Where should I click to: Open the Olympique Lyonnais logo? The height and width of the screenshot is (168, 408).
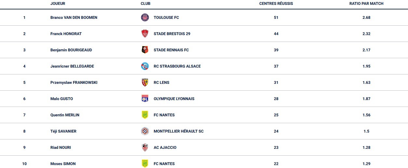[145, 99]
